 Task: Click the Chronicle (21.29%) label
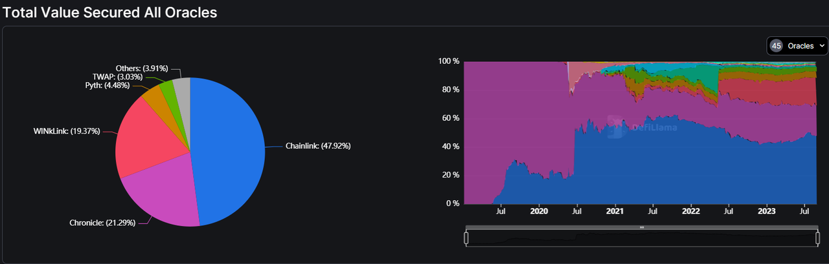click(x=102, y=223)
